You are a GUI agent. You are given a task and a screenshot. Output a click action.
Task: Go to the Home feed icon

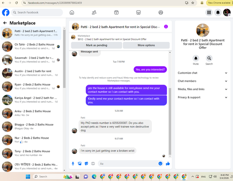tap(72, 13)
